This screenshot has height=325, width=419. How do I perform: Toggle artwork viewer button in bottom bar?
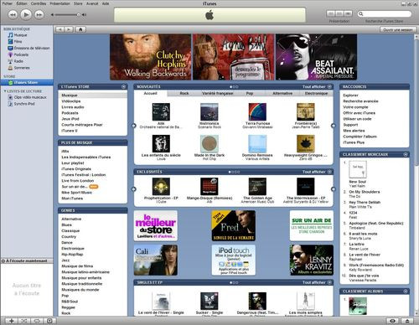pyautogui.click(x=49, y=321)
